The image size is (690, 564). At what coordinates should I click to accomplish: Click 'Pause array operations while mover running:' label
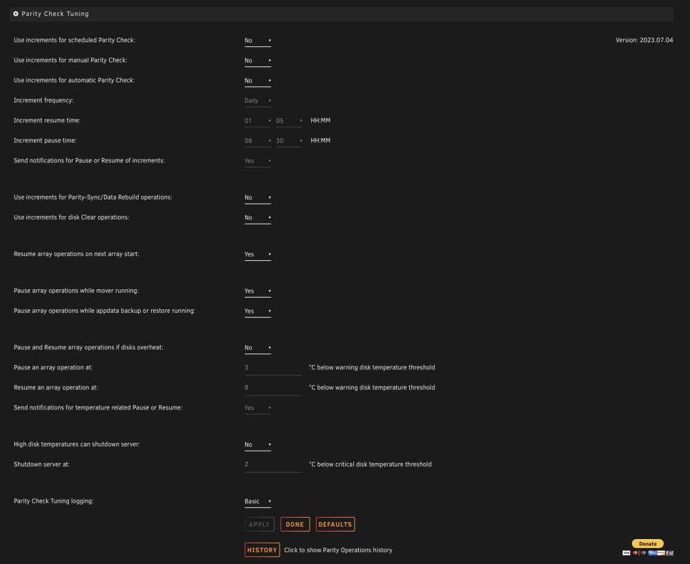pos(76,291)
